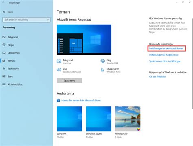Viewport: 193px width, 146px height.
Task: Open Inställningar för skrivbordsikoner link
Action: [166, 48]
